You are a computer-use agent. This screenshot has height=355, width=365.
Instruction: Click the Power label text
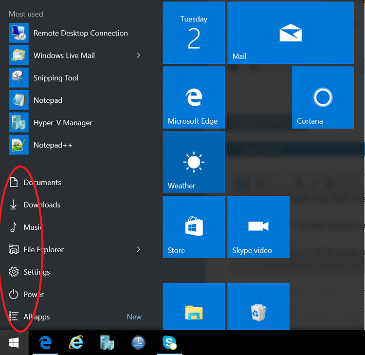coord(34,295)
